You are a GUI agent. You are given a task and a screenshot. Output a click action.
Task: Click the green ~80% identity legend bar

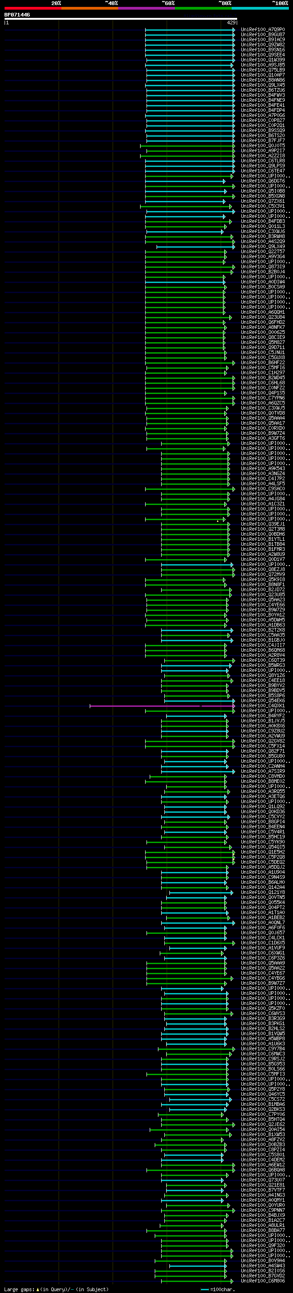(203, 8)
